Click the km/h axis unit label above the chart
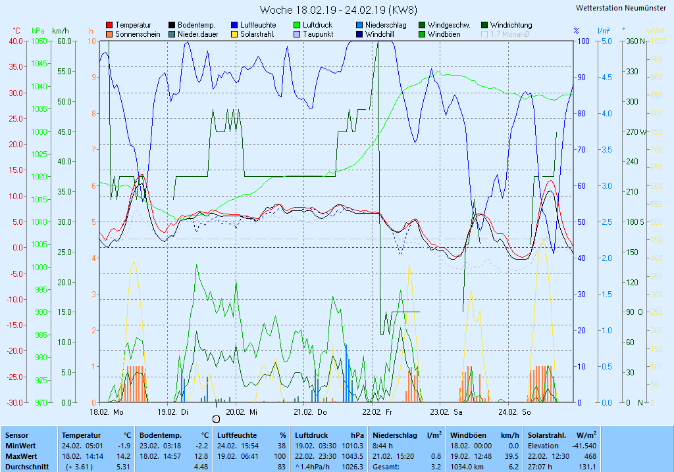This screenshot has height=472, width=674. tap(60, 31)
